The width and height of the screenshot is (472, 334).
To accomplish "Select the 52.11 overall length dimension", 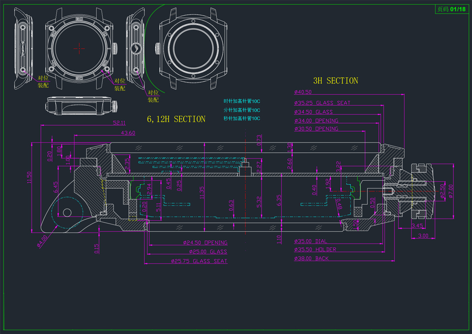I will point(119,123).
